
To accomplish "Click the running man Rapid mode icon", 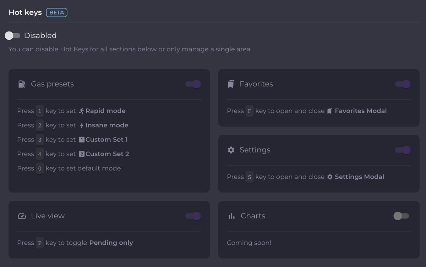I will [81, 111].
